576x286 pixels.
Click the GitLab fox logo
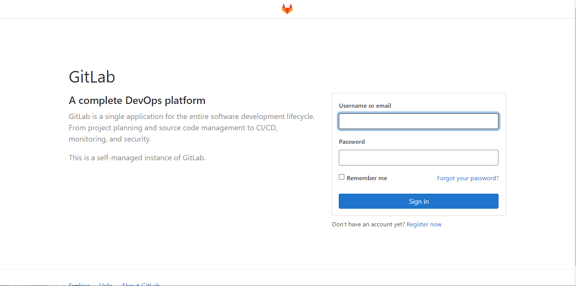pos(287,9)
